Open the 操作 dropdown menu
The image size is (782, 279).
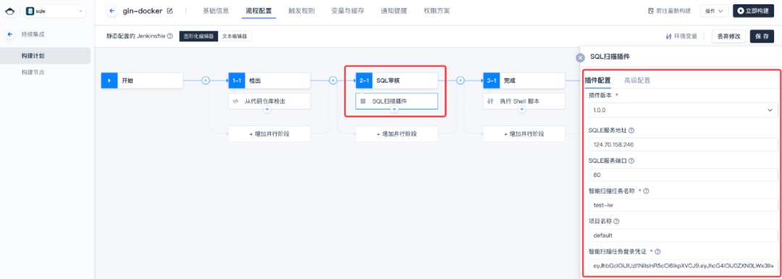point(714,10)
